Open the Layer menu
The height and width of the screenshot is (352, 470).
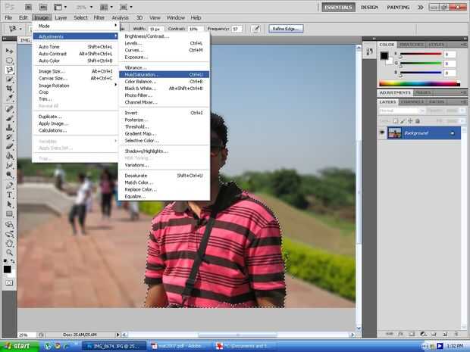pos(61,17)
